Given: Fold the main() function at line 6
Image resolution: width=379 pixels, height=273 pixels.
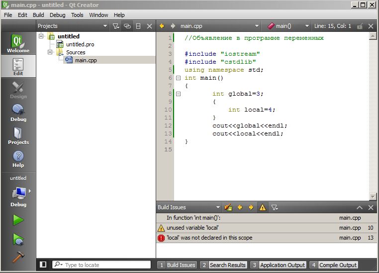Looking at the screenshot, I should (178, 78).
